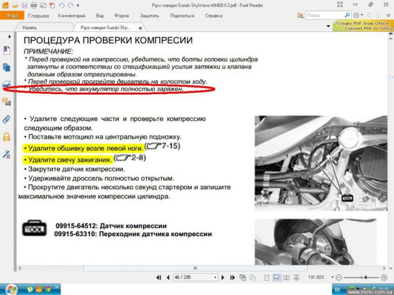Viewport: 394px width, 295px height.
Task: Open the Pages thumbnails panel
Action: 6,67
